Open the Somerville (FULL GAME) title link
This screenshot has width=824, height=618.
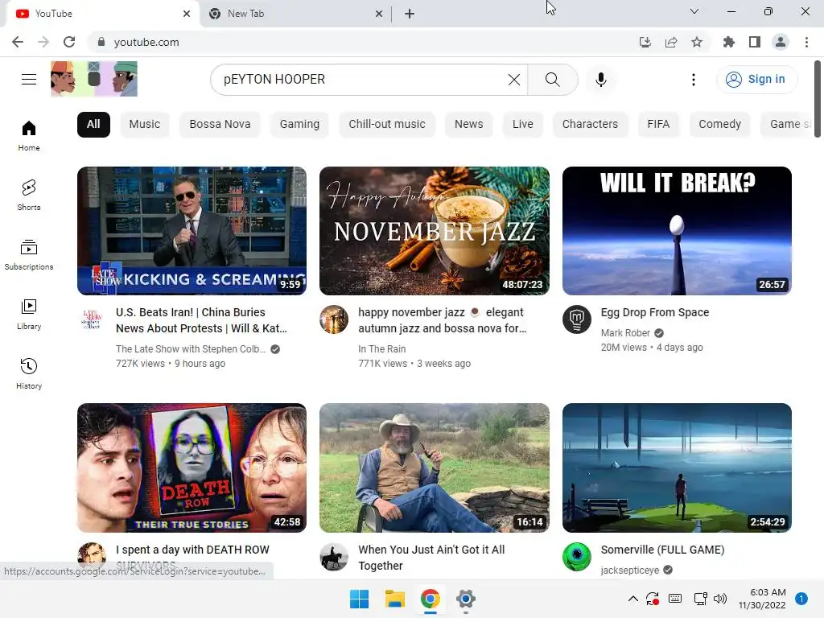[x=663, y=550]
